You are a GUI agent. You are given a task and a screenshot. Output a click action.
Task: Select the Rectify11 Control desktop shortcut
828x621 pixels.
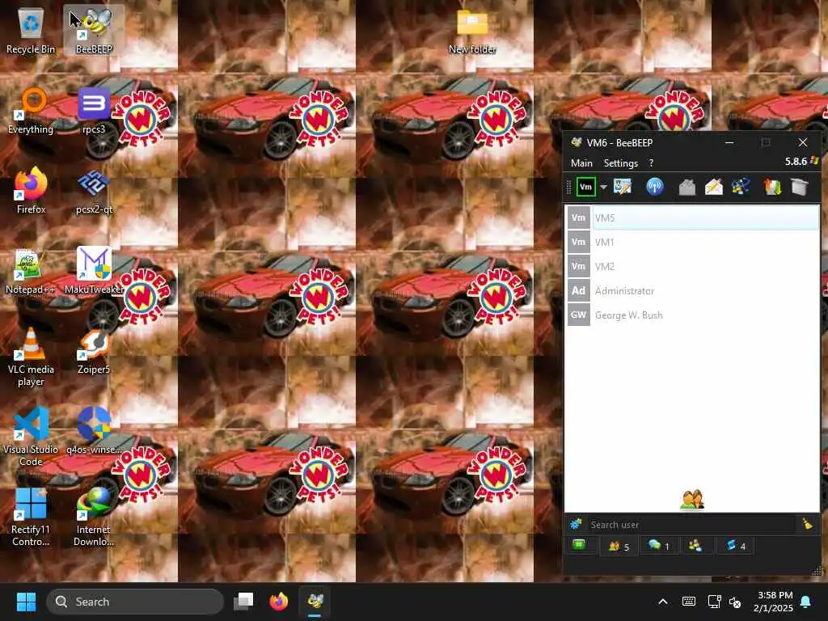(31, 517)
